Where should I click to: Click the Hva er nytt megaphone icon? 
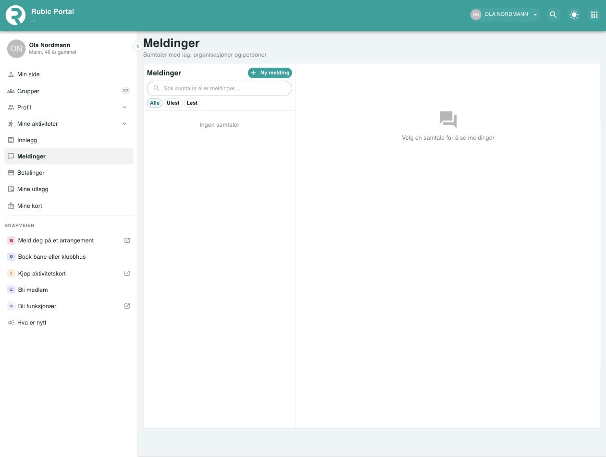pyautogui.click(x=11, y=323)
